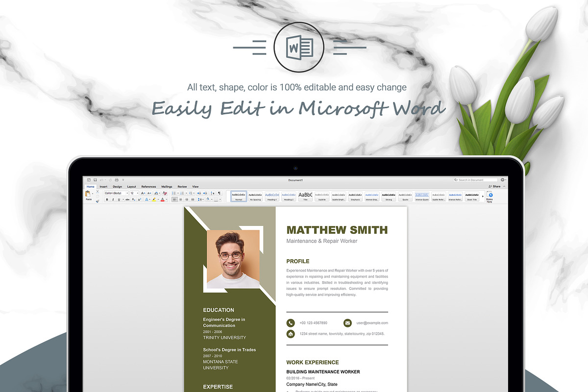Toggle Bold formatting
588x392 pixels.
click(x=107, y=199)
